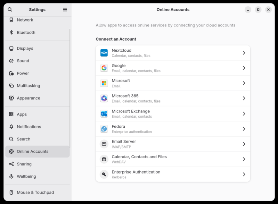Add a Google account
Viewport: 278px width, 204px height.
pos(173,68)
